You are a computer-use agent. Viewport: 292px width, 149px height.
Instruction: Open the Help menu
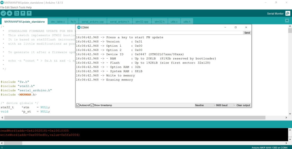tap(29, 7)
